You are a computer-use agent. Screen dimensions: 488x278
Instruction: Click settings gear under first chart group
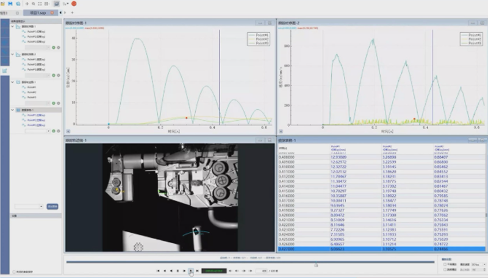[58, 48]
